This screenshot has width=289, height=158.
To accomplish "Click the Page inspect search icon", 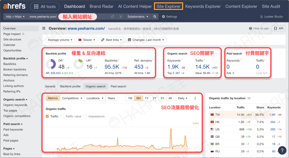I will point(23,34).
